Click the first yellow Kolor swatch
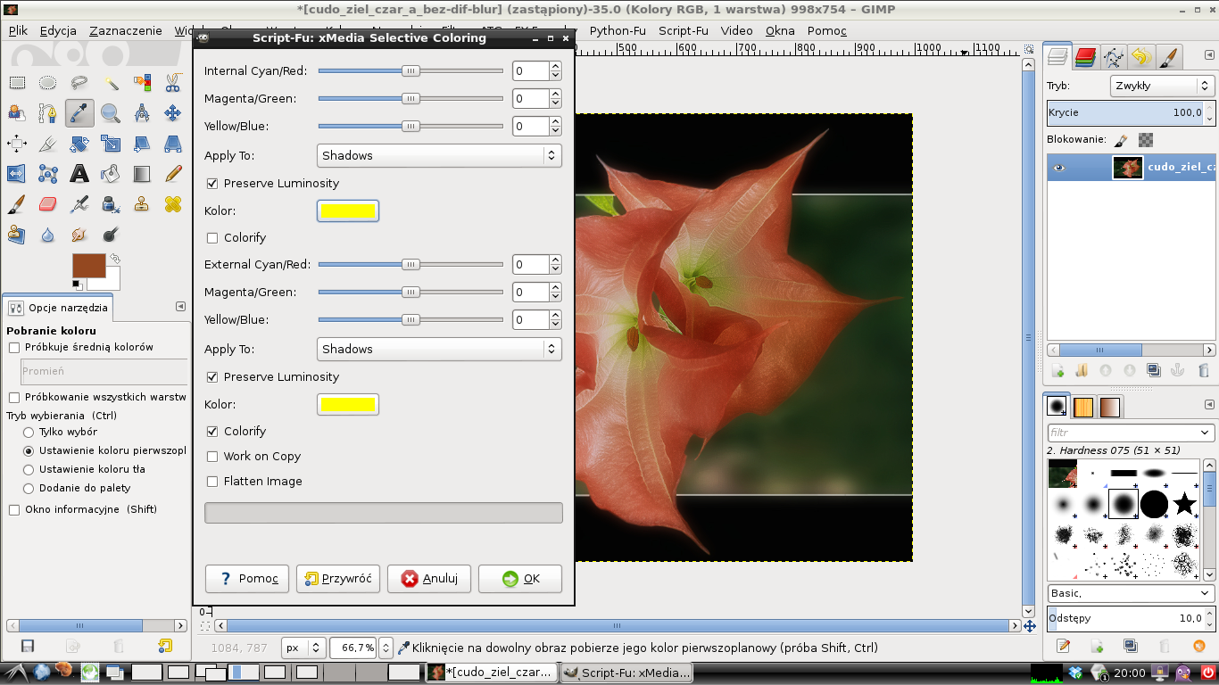This screenshot has width=1219, height=685. (x=348, y=211)
